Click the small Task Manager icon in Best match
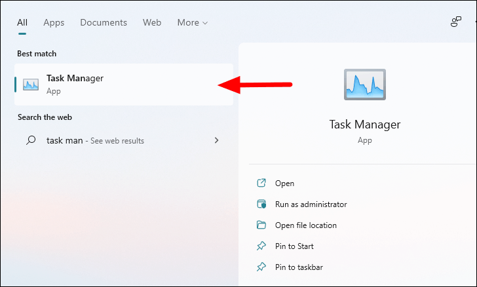Viewport: 477px width, 287px height. coord(31,85)
